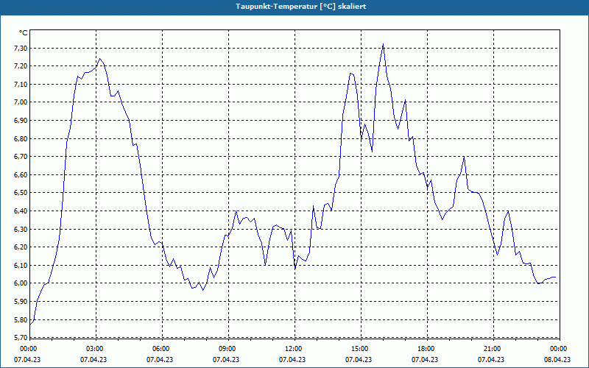The image size is (589, 368).
Task: Click the 00:00 time label above 08.04.23
Action: click(x=558, y=349)
